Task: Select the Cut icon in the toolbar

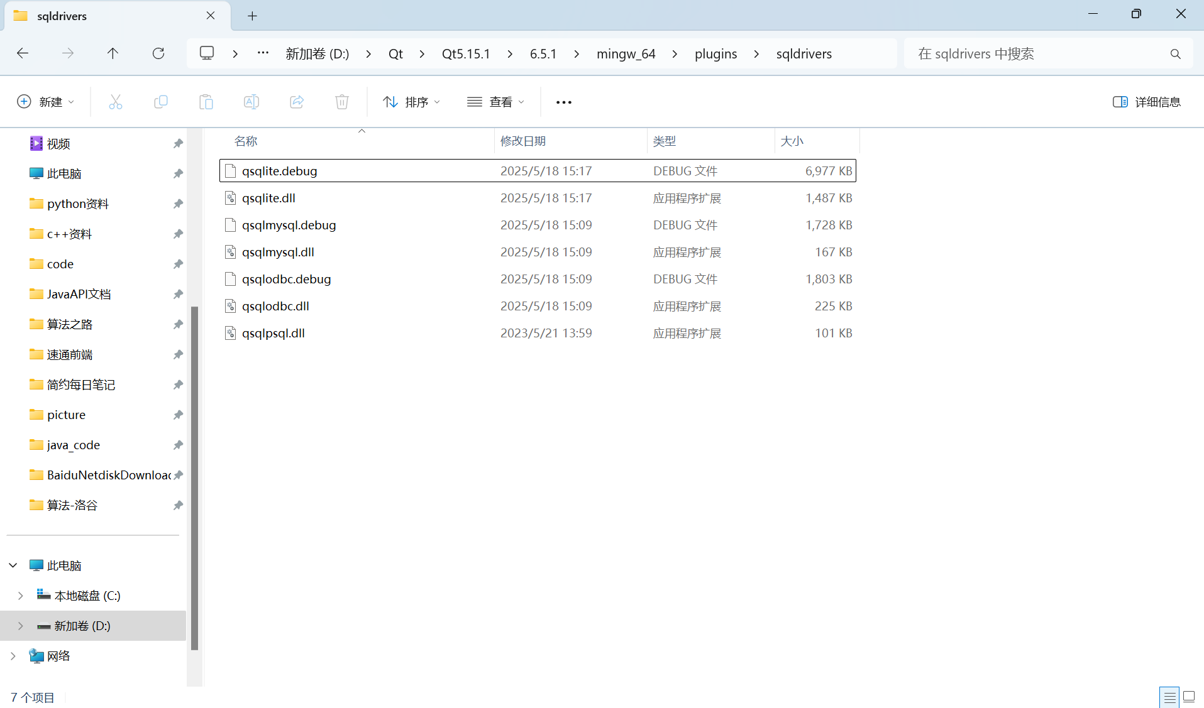Action: (116, 101)
